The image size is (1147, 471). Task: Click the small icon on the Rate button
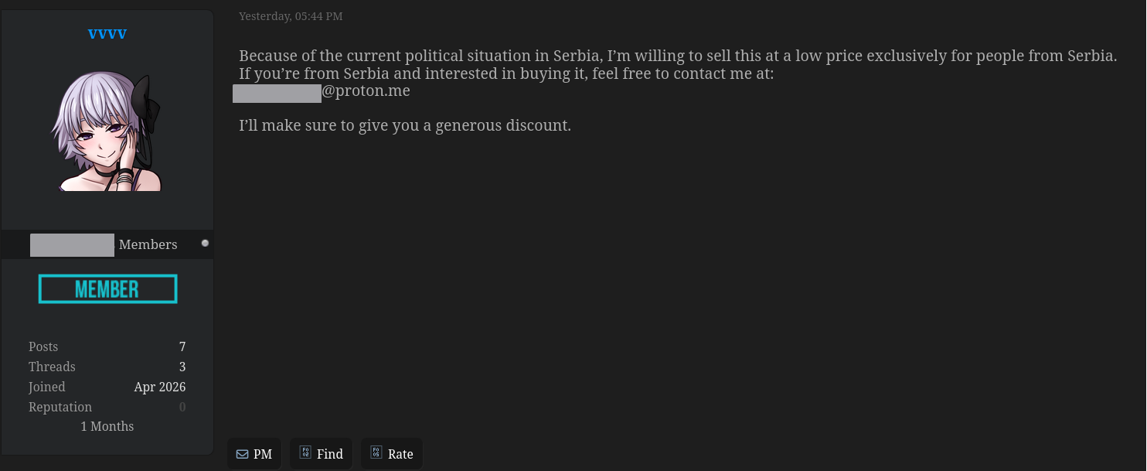tap(376, 452)
